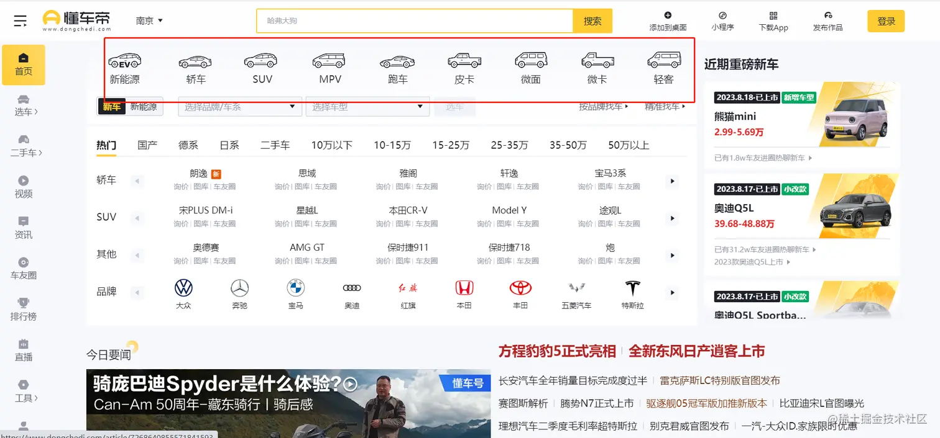Switch to the 50万以上 price tab
The height and width of the screenshot is (438, 940).
(x=629, y=145)
